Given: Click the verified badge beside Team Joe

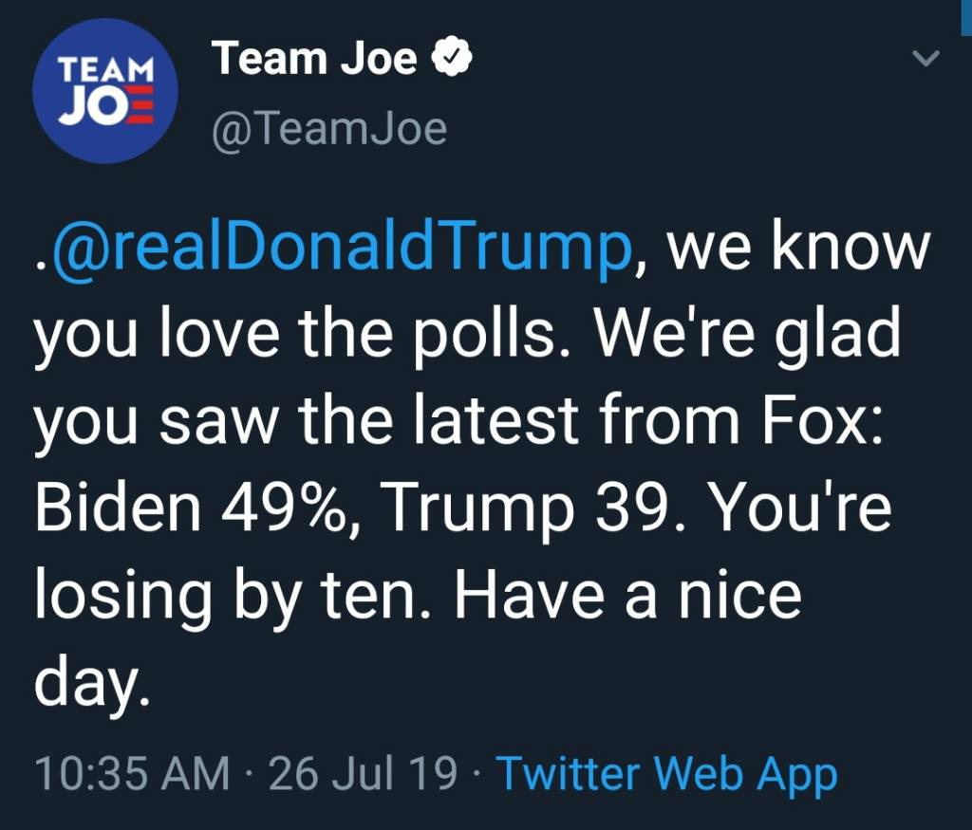Looking at the screenshot, I should click(x=453, y=60).
